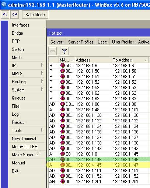This screenshot has width=150, height=188.
Task: Select host icon for 192.168.1.48 row
Action: pyautogui.click(x=63, y=110)
